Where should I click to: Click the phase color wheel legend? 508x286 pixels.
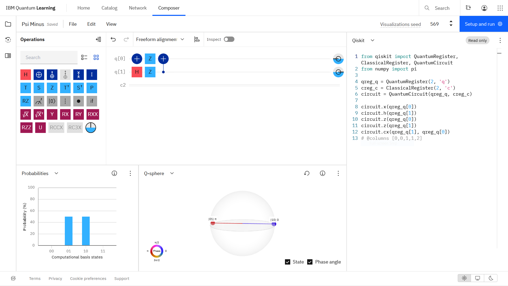pyautogui.click(x=157, y=251)
